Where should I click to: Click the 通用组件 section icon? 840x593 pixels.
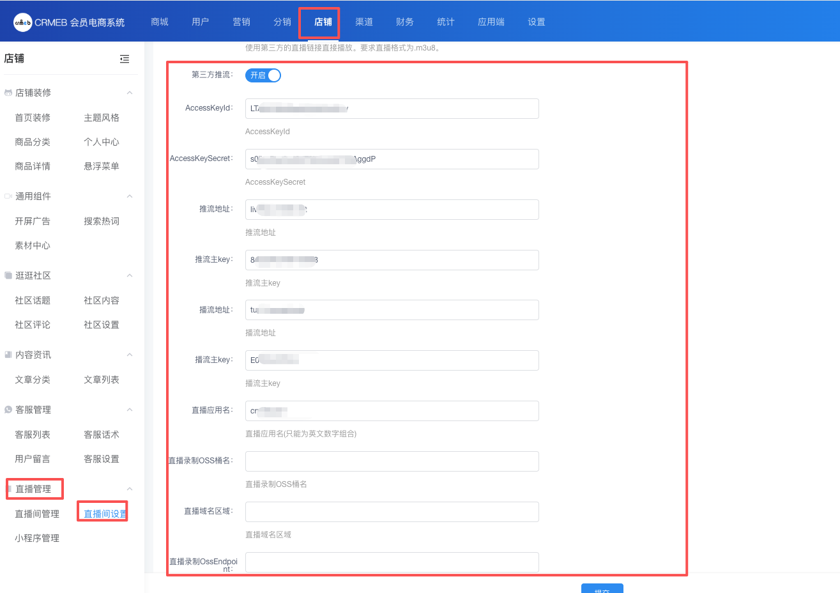click(x=8, y=196)
